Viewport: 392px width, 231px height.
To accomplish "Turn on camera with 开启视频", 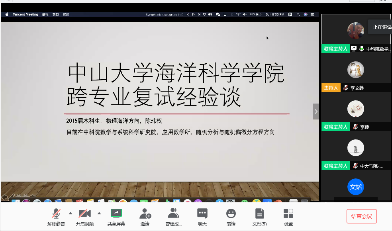I will (84, 217).
